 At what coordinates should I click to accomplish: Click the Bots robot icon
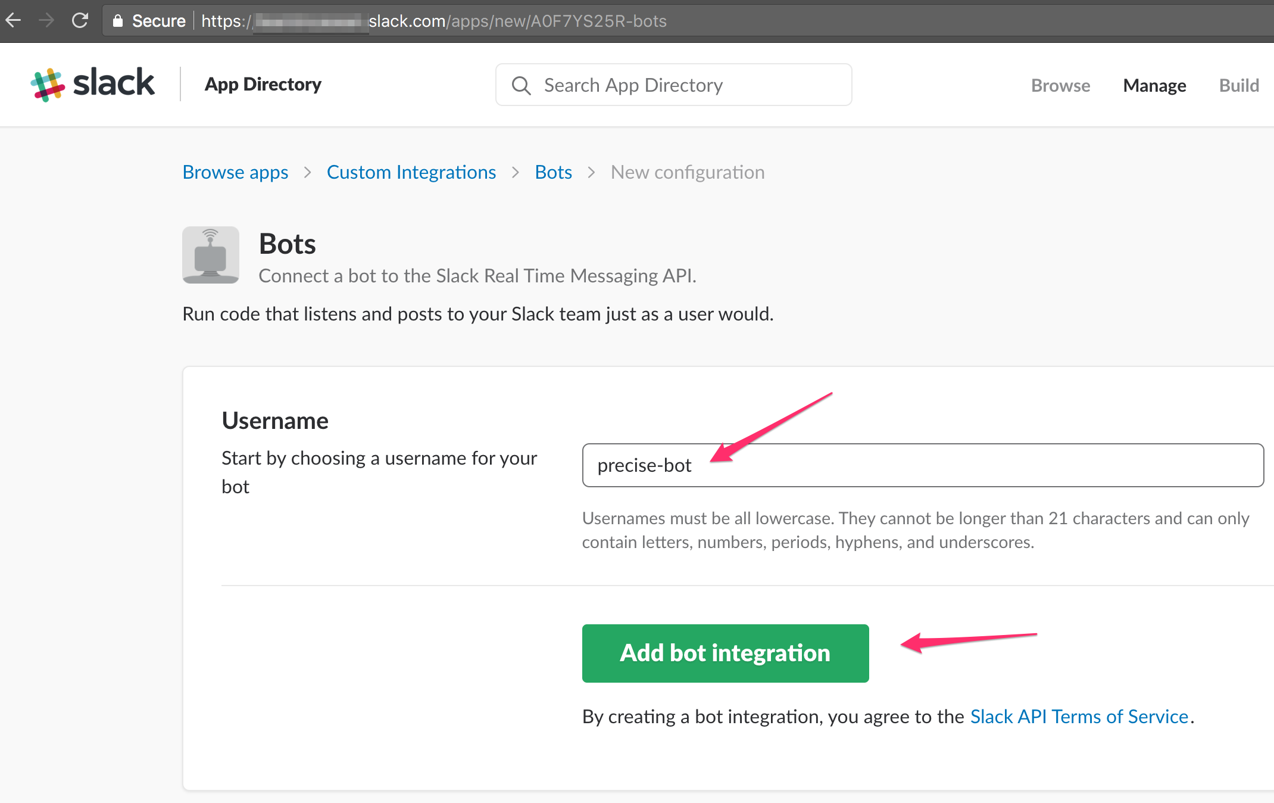[211, 255]
